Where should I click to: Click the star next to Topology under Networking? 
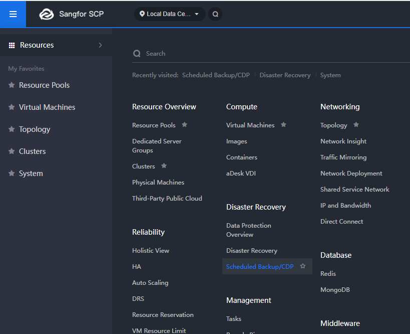[x=356, y=125]
